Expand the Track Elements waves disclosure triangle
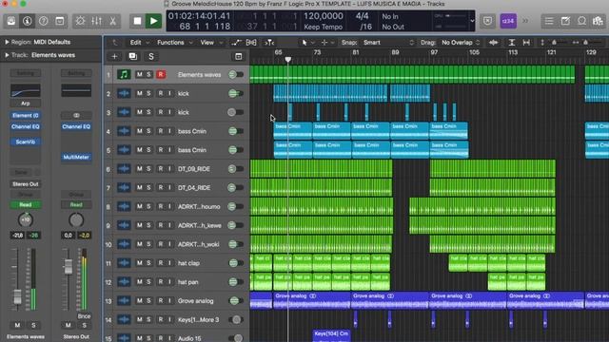The height and width of the screenshot is (342, 609). (x=7, y=55)
